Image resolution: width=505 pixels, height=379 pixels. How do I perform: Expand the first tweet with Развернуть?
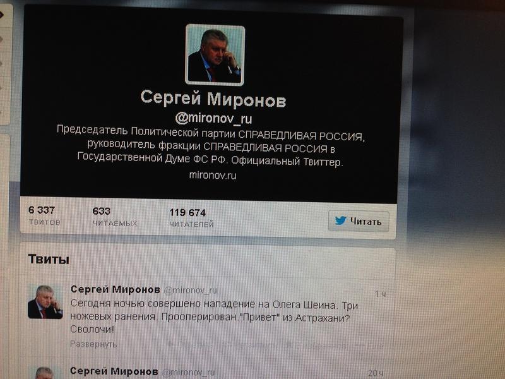coord(93,344)
